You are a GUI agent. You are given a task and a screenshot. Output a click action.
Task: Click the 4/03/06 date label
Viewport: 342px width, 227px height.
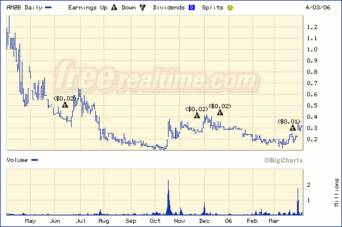click(x=318, y=8)
